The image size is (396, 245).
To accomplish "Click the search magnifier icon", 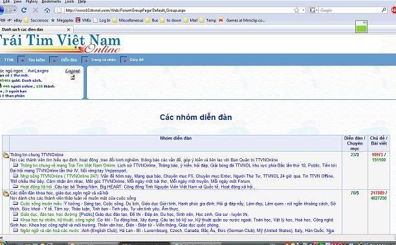I will coord(384,10).
